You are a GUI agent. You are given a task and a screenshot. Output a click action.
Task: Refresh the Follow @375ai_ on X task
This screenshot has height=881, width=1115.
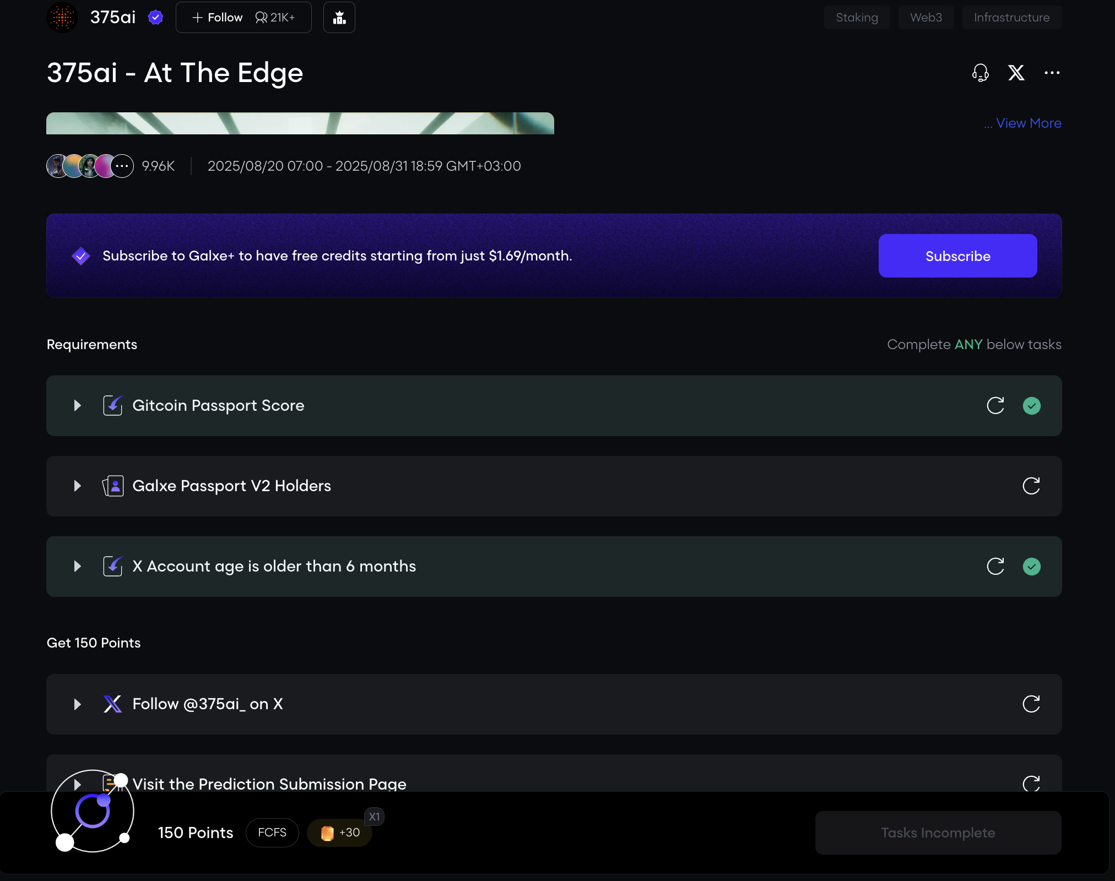1031,704
